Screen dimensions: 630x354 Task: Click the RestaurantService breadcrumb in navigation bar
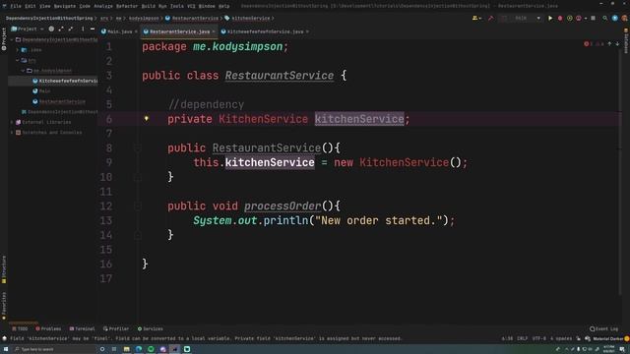click(195, 18)
